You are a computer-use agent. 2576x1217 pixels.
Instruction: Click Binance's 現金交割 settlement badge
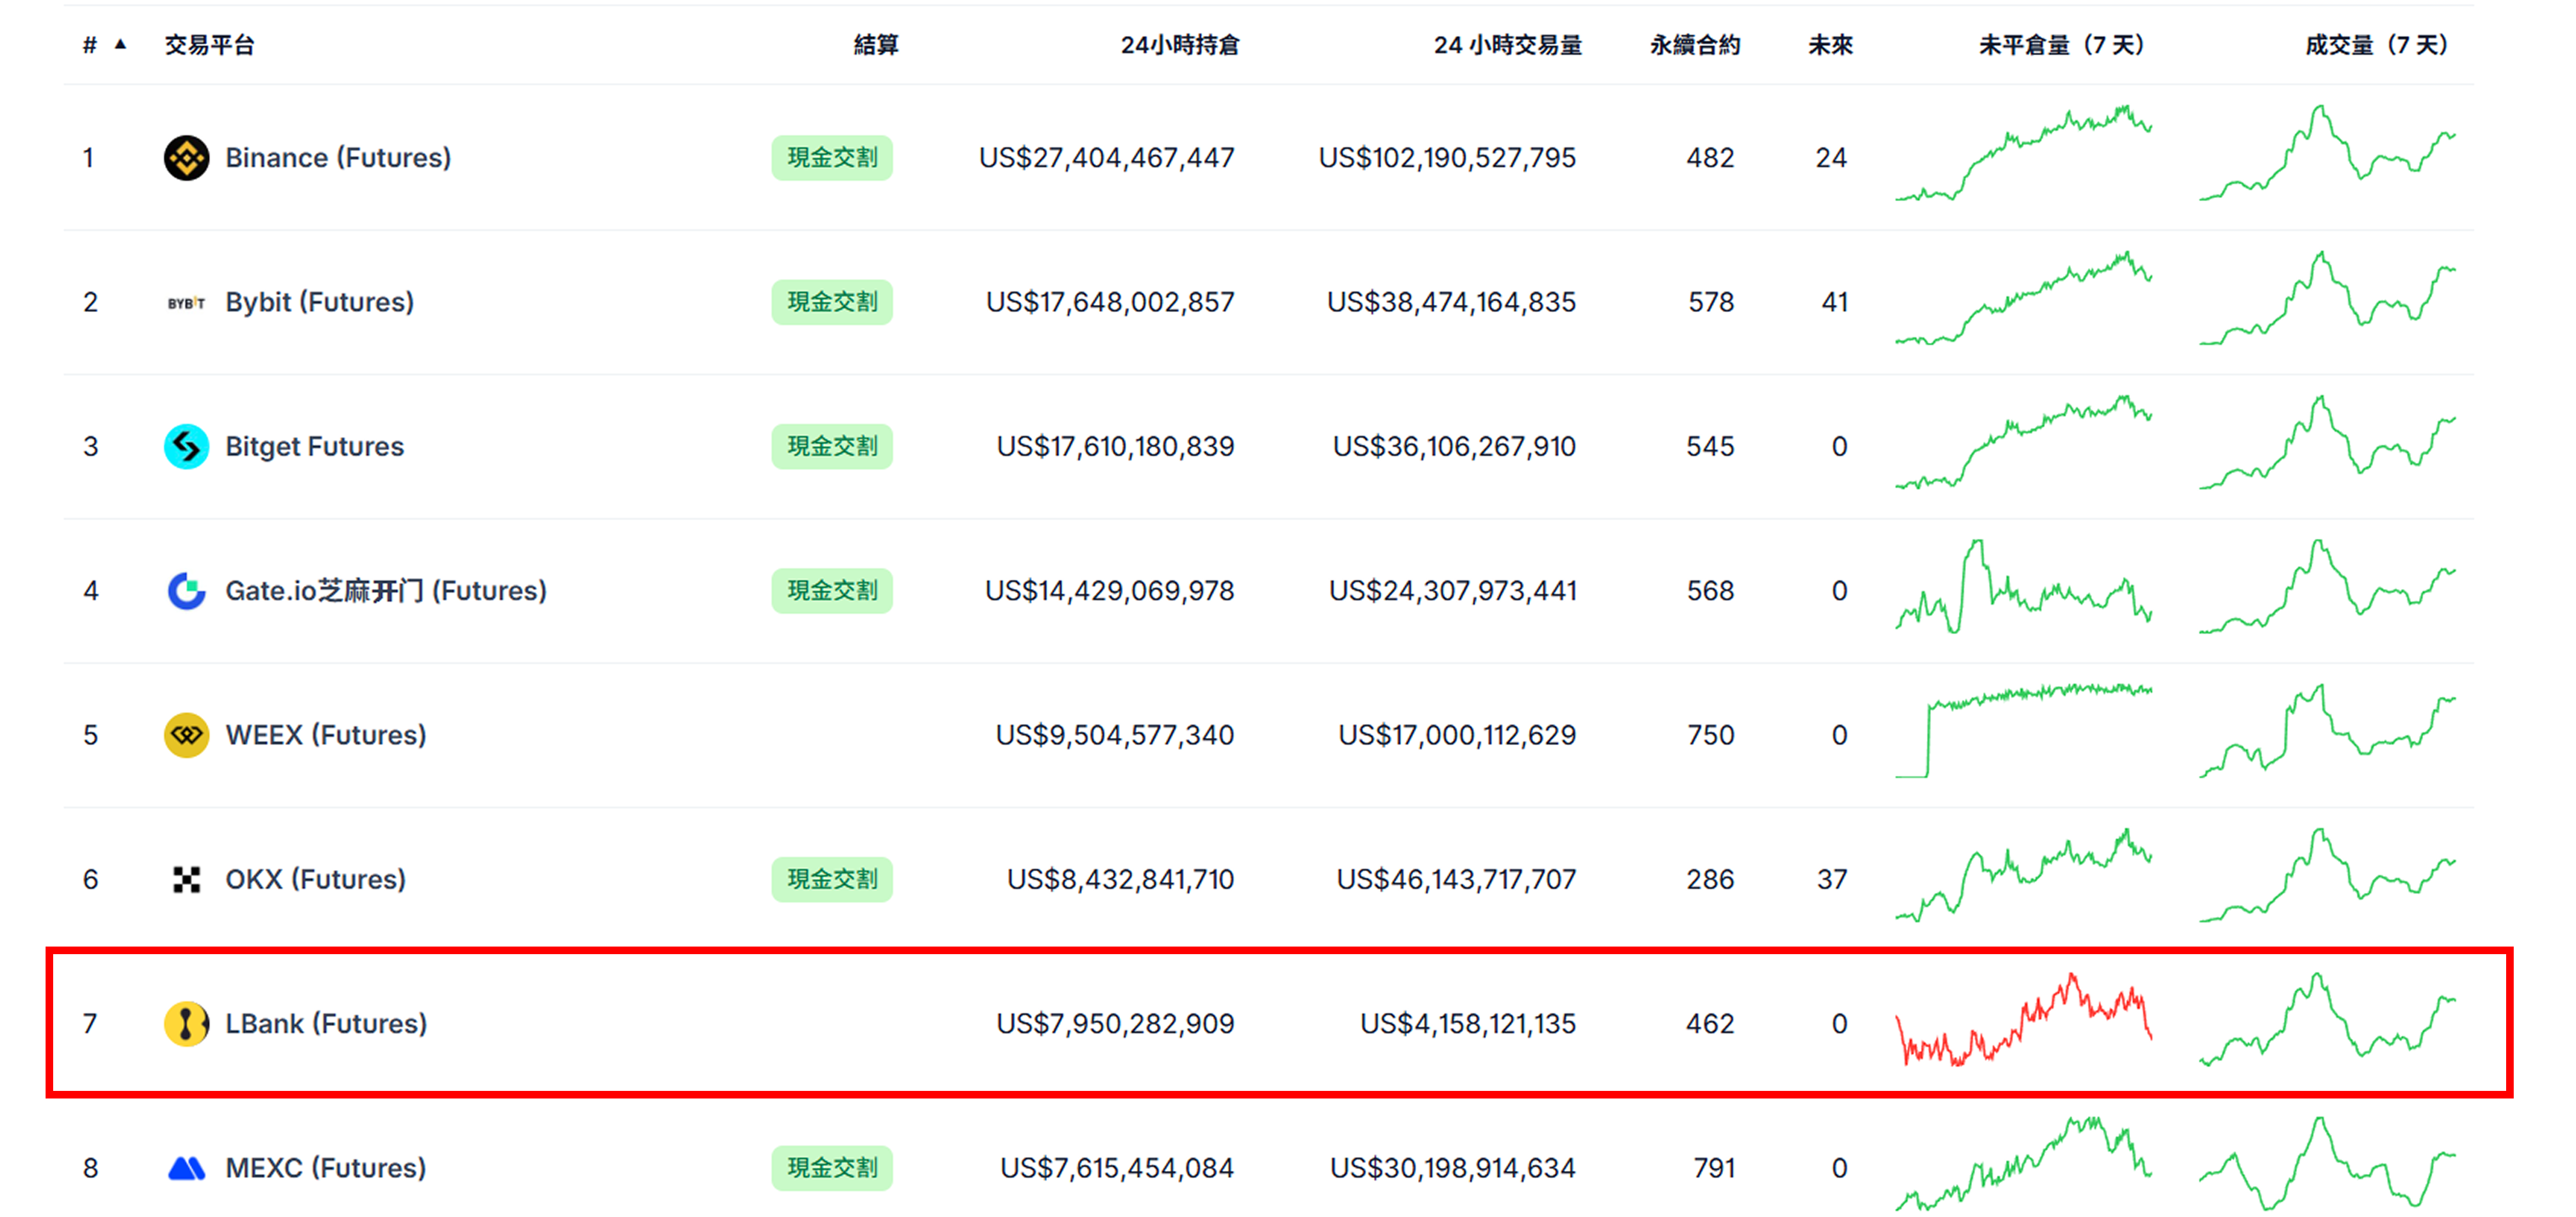(x=831, y=158)
